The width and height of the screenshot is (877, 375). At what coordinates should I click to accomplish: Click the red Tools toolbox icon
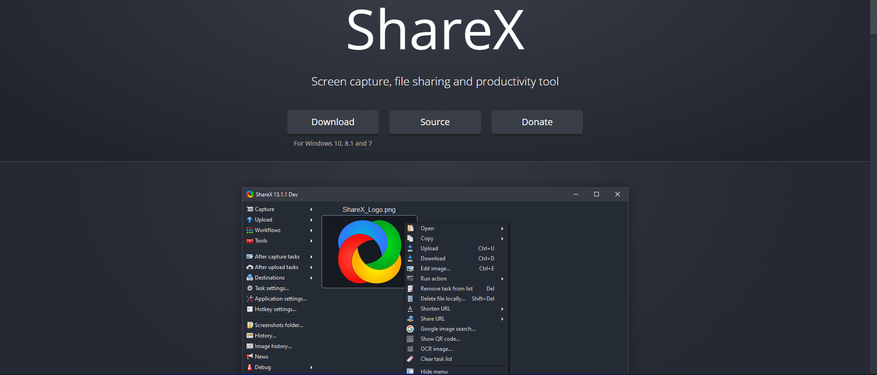point(250,241)
